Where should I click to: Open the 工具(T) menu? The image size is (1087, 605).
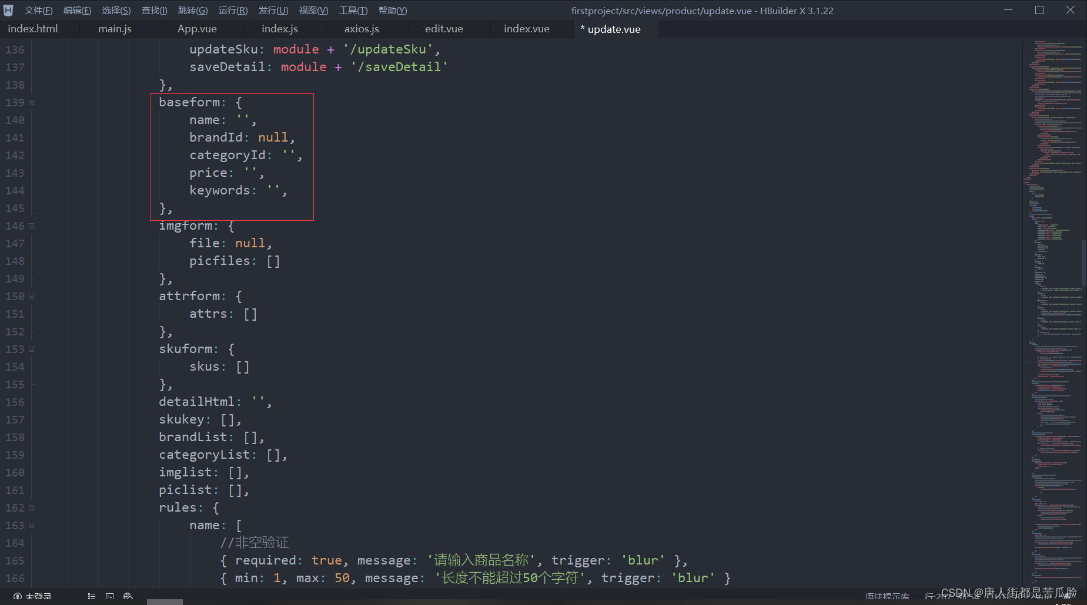(x=353, y=11)
